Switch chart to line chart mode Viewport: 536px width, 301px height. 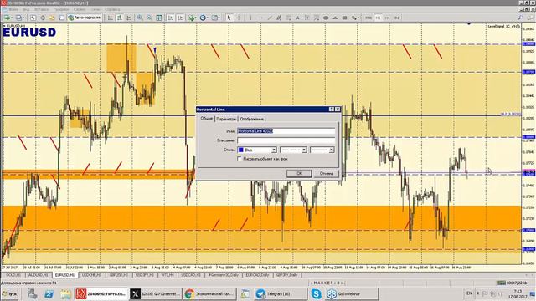point(129,18)
